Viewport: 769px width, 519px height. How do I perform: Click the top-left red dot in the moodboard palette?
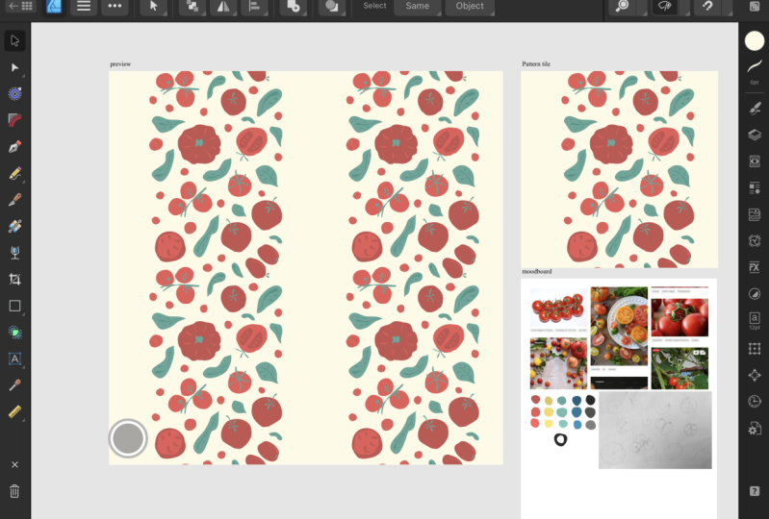(535, 400)
